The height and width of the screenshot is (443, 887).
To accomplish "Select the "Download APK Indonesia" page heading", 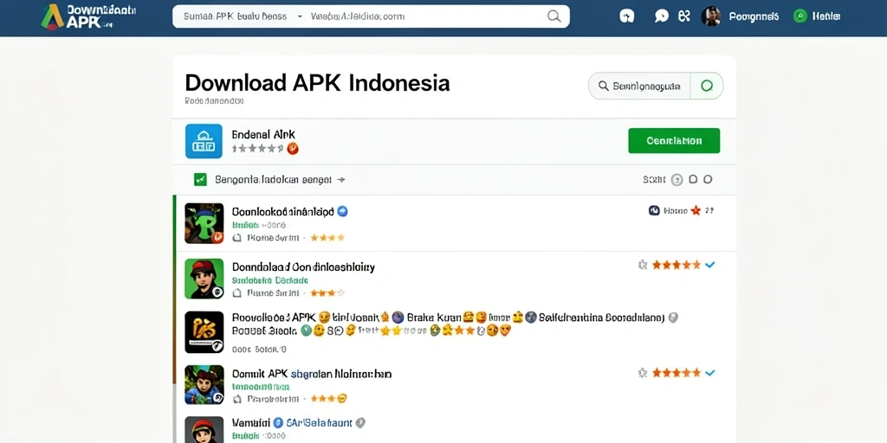I will (x=317, y=82).
